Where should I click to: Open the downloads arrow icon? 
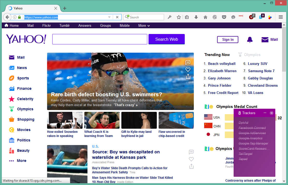pyautogui.click(x=196, y=17)
